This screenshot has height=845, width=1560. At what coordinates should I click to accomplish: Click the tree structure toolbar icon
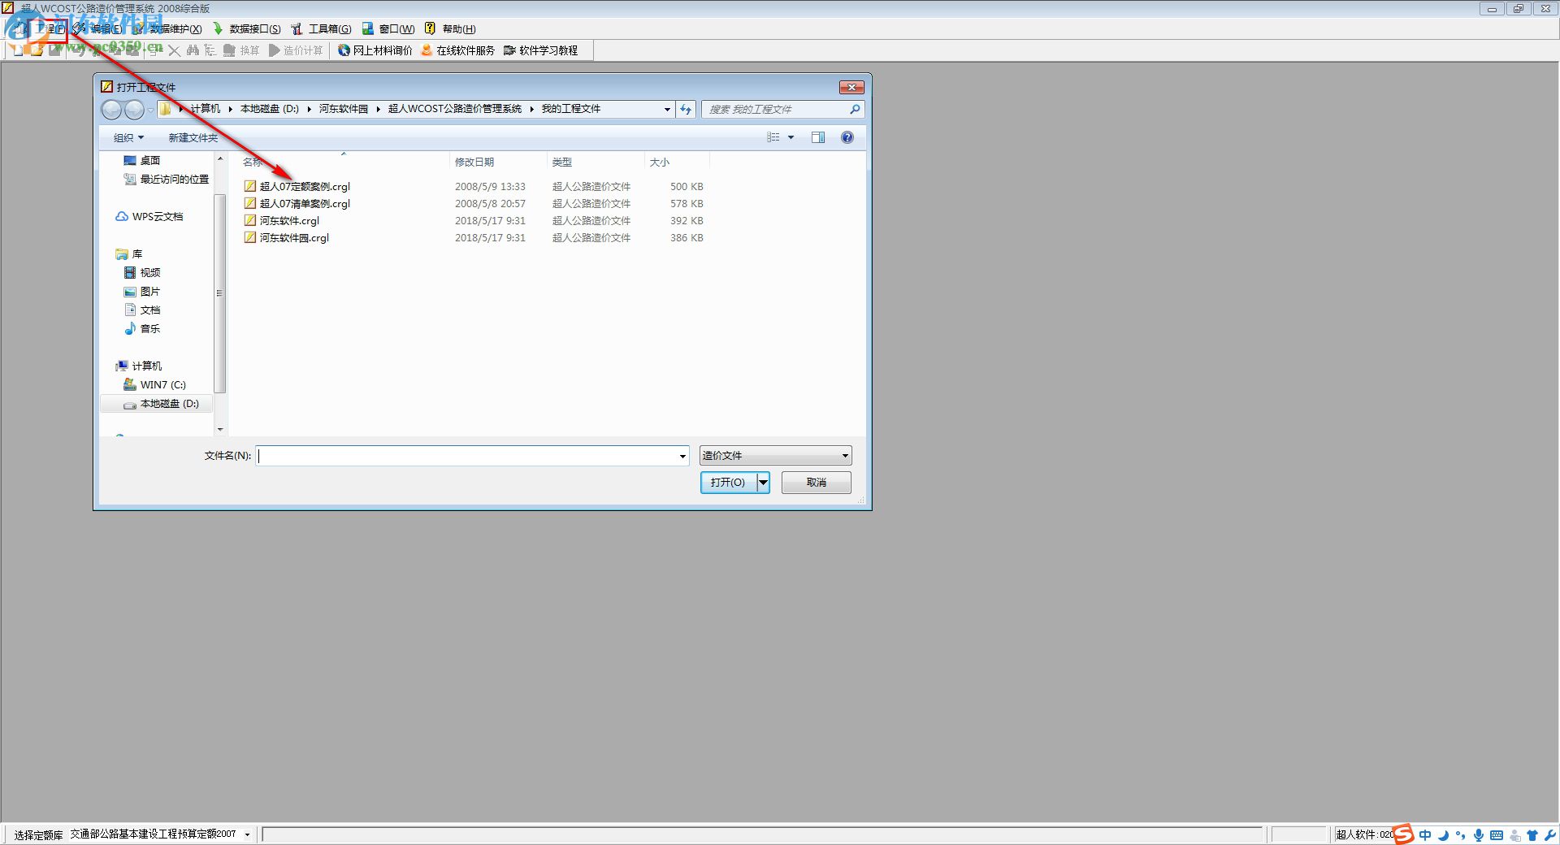click(x=210, y=50)
